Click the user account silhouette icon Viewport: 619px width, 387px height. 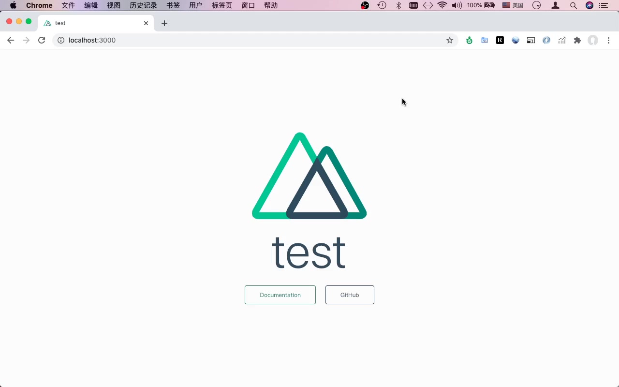[556, 5]
